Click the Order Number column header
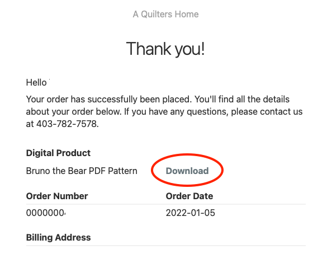The width and height of the screenshot is (332, 268). coord(57,196)
